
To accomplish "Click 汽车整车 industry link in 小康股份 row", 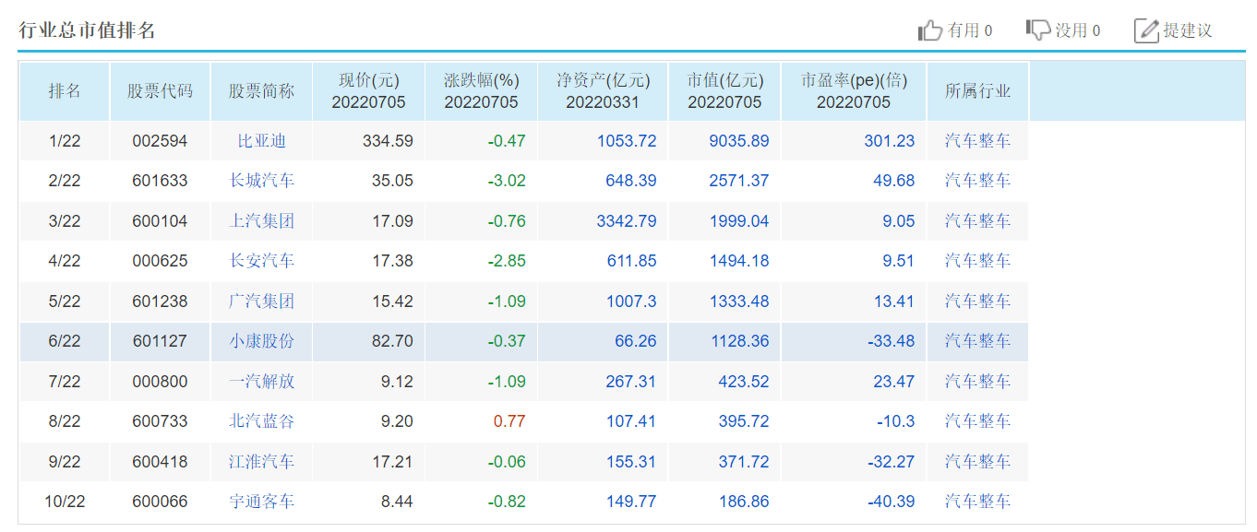I will click(x=978, y=341).
